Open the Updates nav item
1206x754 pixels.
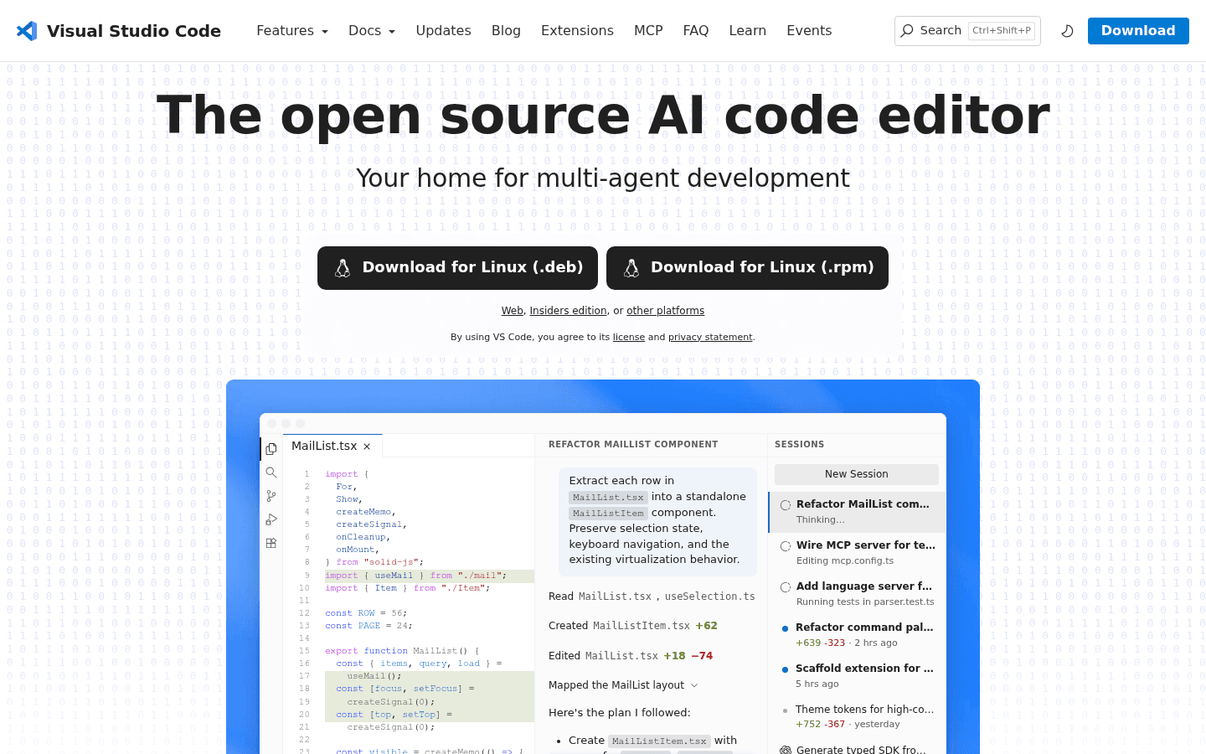pos(443,31)
